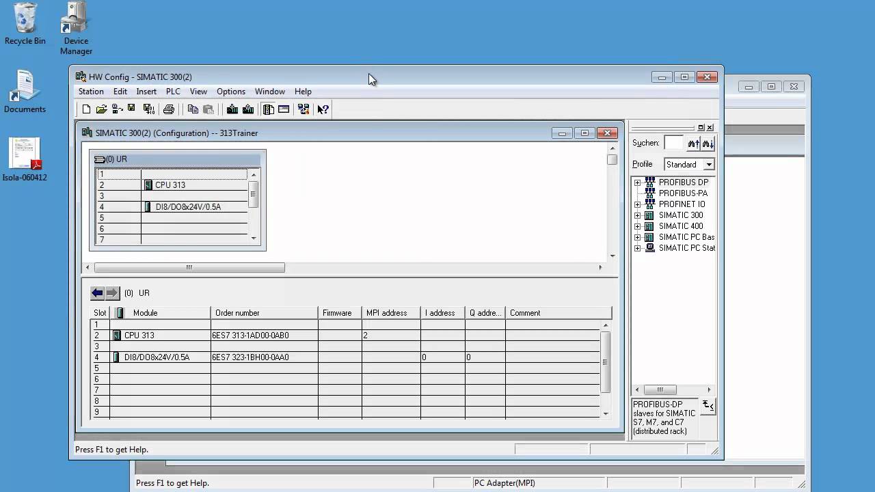The height and width of the screenshot is (492, 875).
Task: Open the Profile Standard dropdown
Action: 709,165
